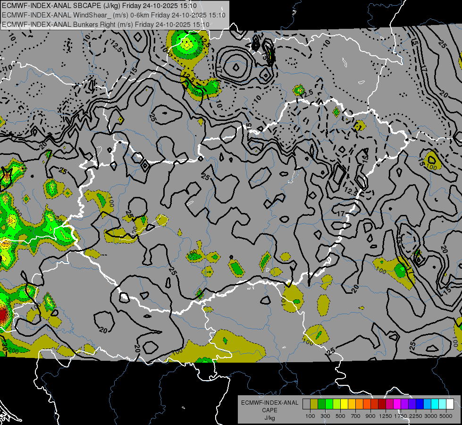Click the green CAPE maximum at top center
This screenshot has height=425, width=462.
click(x=187, y=45)
